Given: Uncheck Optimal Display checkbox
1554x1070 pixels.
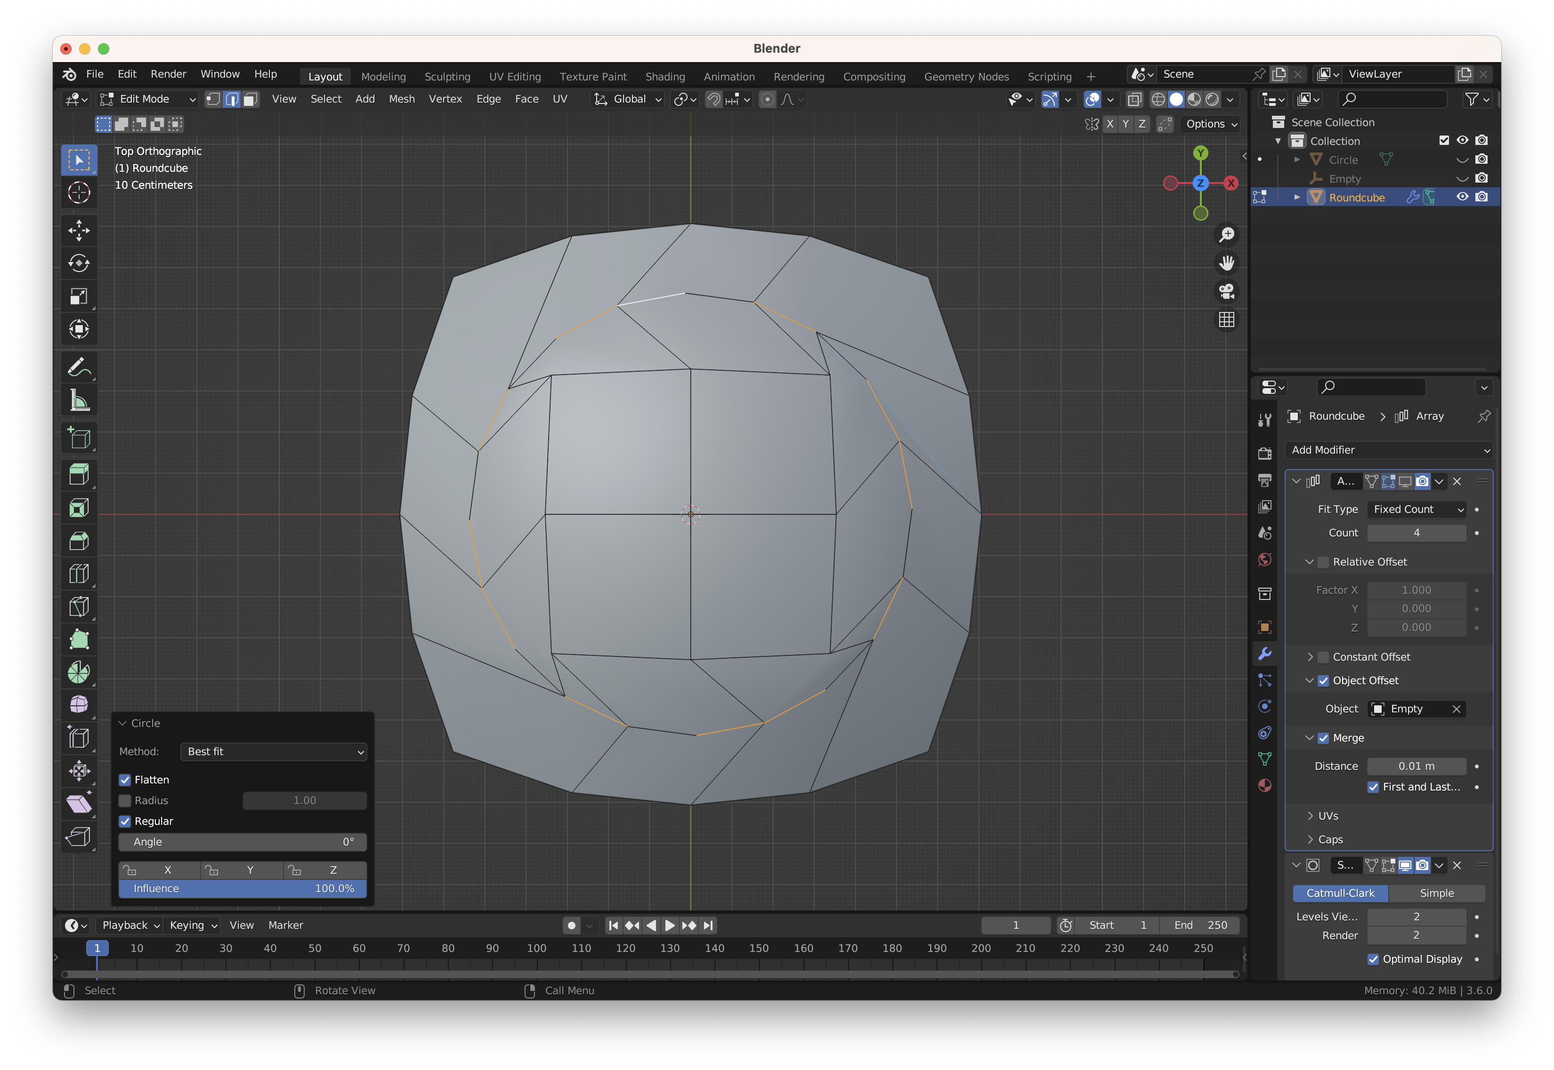Looking at the screenshot, I should (x=1374, y=959).
